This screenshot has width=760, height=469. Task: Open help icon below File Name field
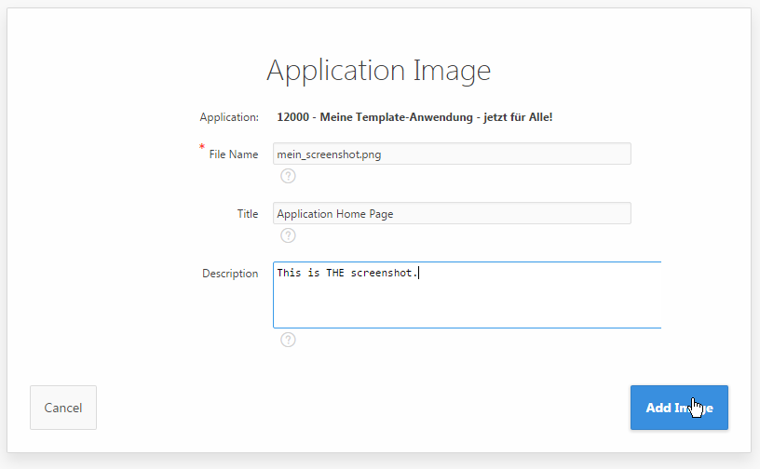point(288,176)
